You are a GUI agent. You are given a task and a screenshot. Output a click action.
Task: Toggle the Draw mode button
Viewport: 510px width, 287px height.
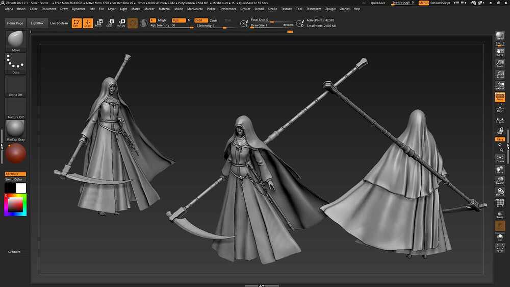point(88,23)
